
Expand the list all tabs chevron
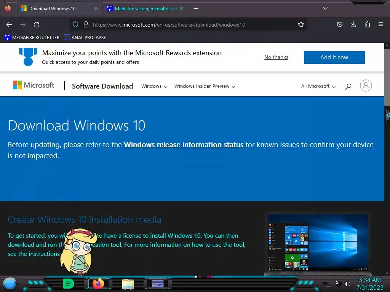(x=325, y=8)
